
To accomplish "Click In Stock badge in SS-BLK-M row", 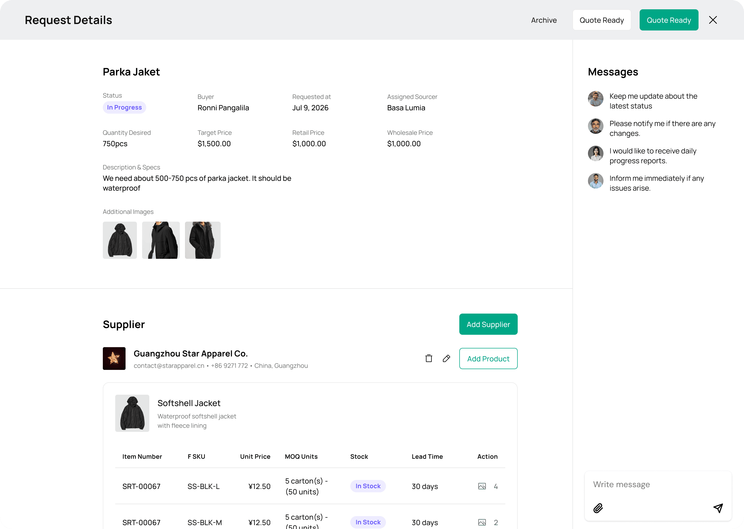I will pos(368,522).
